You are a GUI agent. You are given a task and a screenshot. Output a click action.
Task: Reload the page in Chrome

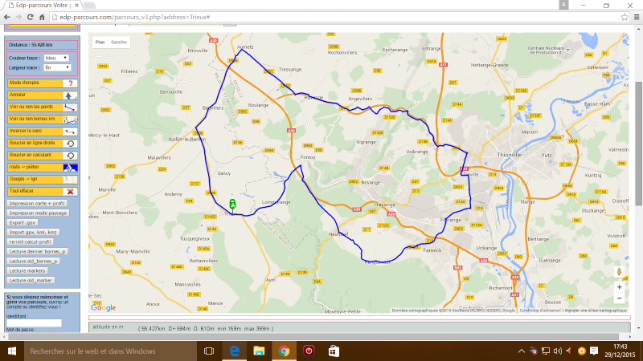pos(30,17)
